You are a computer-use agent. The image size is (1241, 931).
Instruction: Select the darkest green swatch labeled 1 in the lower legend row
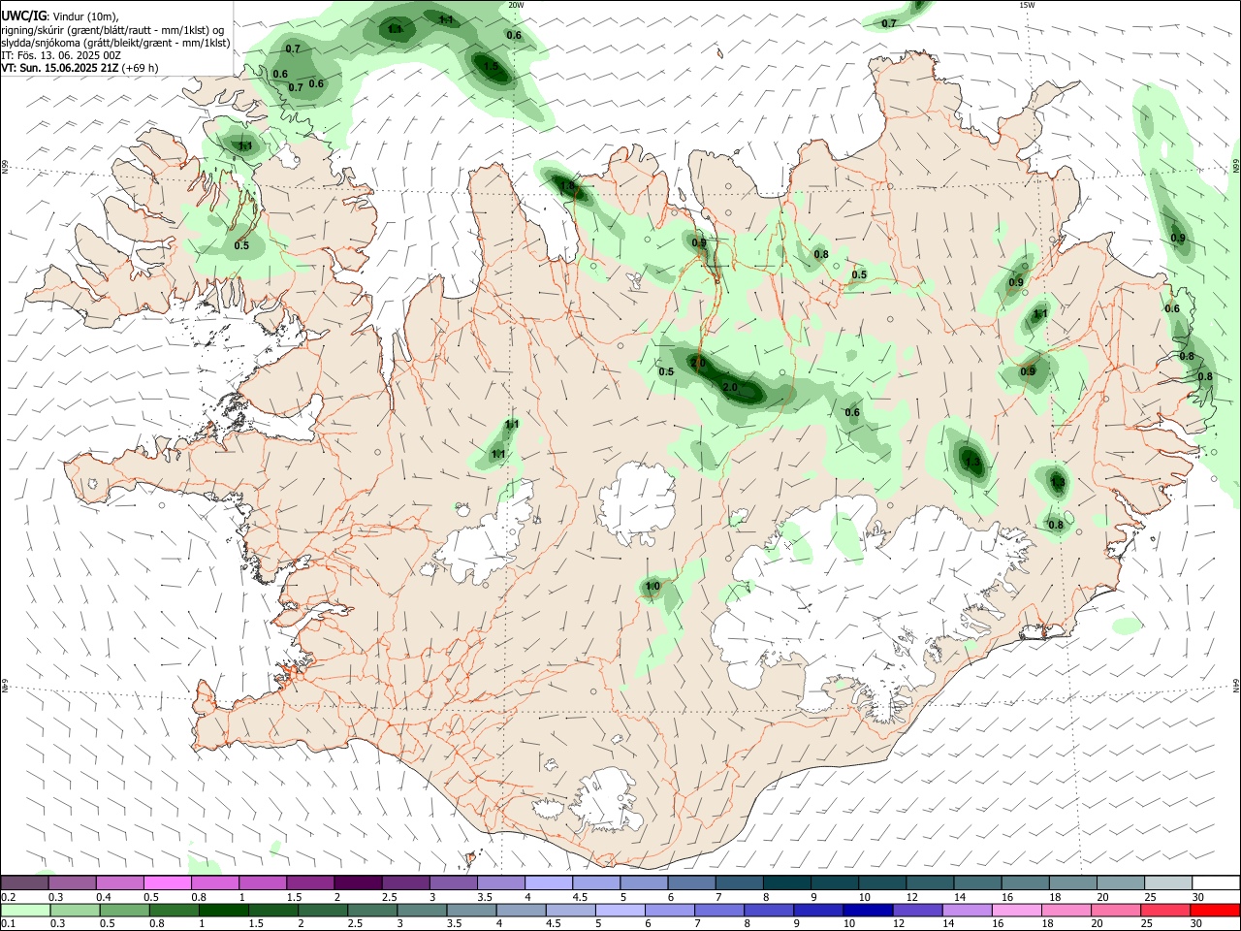coord(224,911)
